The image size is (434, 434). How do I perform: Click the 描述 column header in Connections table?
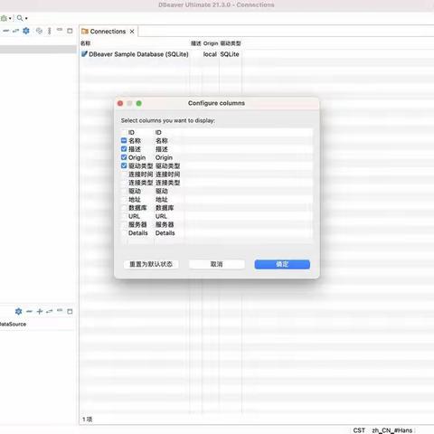pyautogui.click(x=196, y=43)
